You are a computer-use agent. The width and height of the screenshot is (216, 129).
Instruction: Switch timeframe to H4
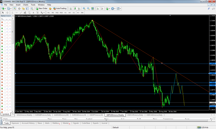pos(70,13)
